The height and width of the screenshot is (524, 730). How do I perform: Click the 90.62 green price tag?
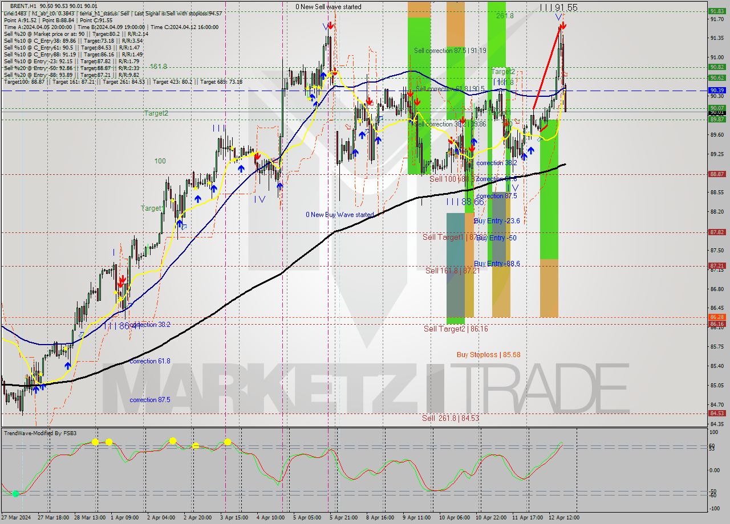coord(717,77)
